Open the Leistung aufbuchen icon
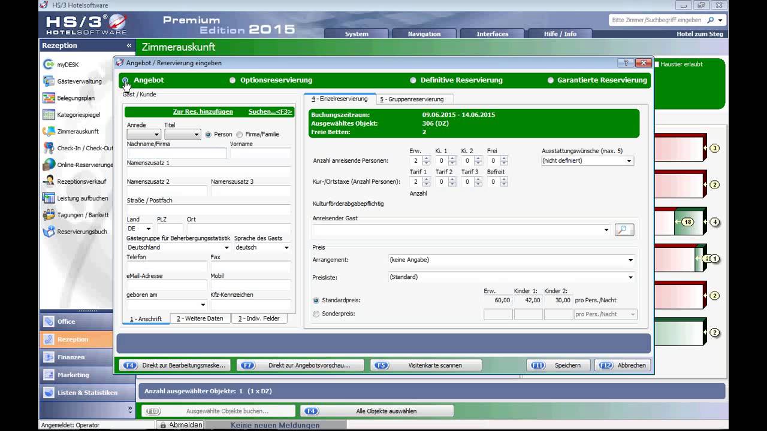 click(x=49, y=198)
